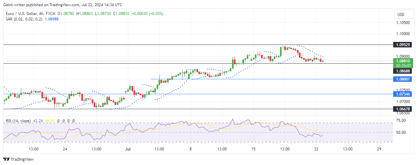Viewport: 418px width, 165px height.
Task: Click the 8 date on time axis
Action: coord(191,149)
